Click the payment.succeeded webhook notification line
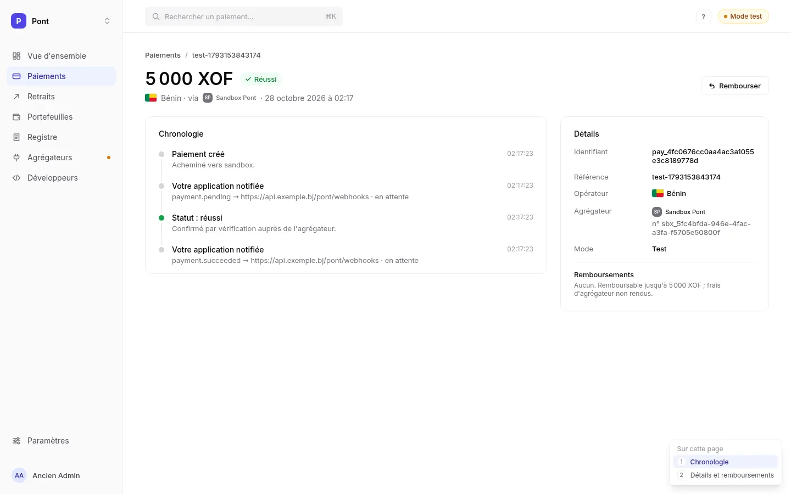Image resolution: width=791 pixels, height=494 pixels. tap(295, 261)
